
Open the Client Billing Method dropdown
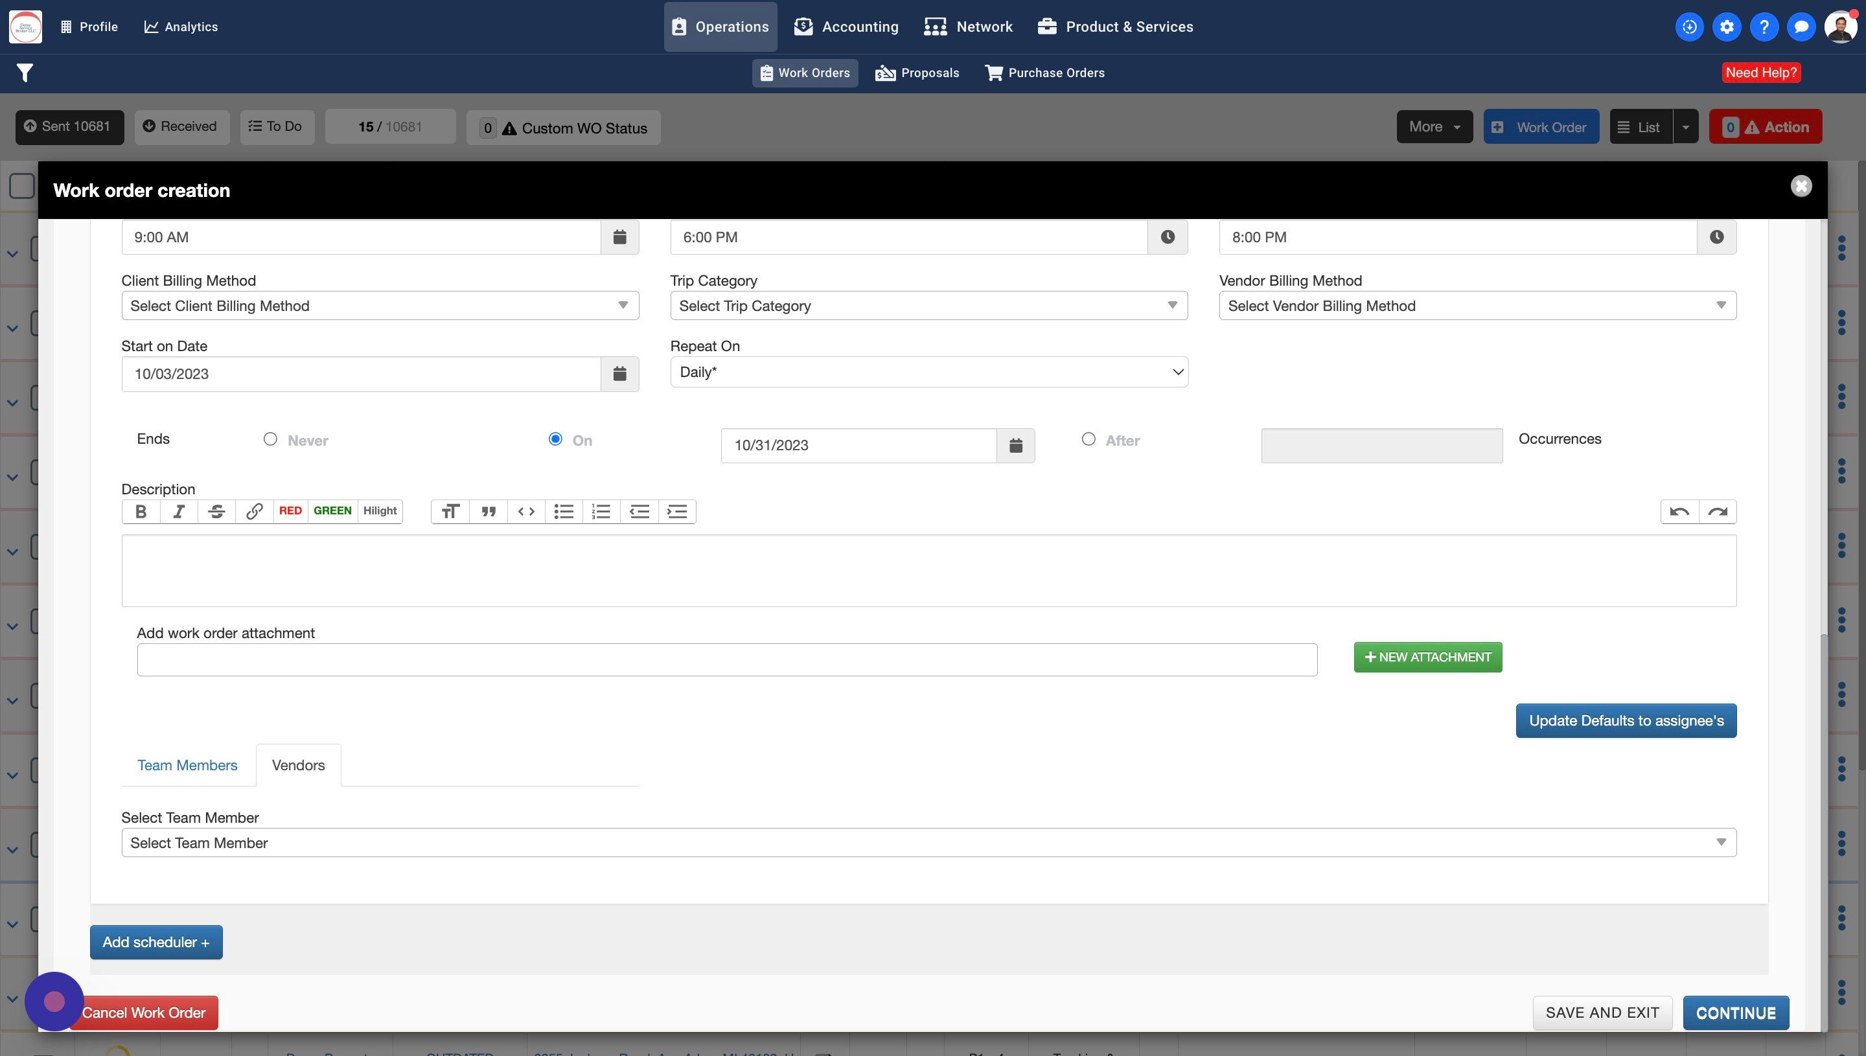pos(379,305)
